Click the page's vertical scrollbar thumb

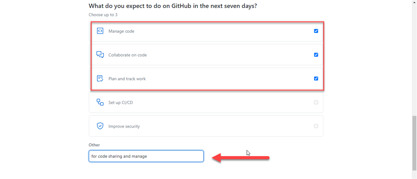(414, 143)
